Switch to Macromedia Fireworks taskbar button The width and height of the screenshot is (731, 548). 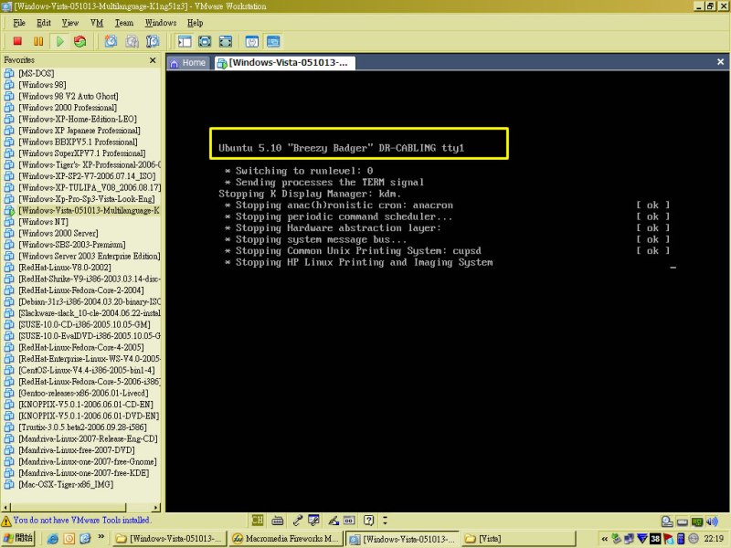tap(286, 539)
